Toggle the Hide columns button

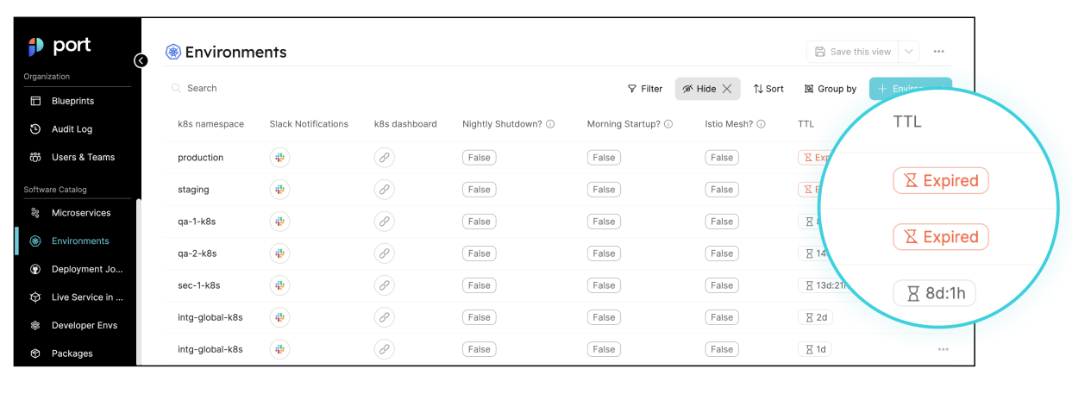(699, 89)
